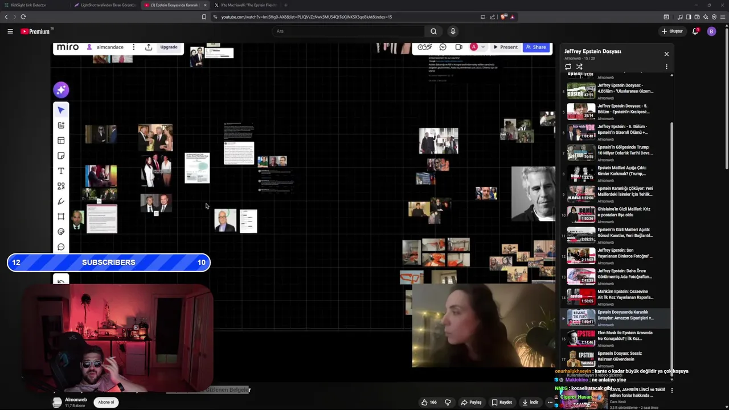
Task: Focus the YouTube Ara search field
Action: coord(347,31)
